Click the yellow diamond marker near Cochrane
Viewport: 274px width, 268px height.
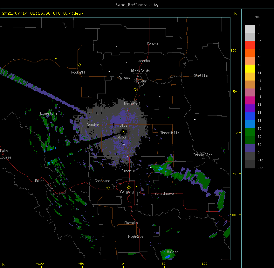[x=108, y=188]
